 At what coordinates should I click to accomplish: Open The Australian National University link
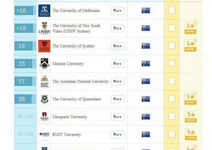(x=81, y=81)
